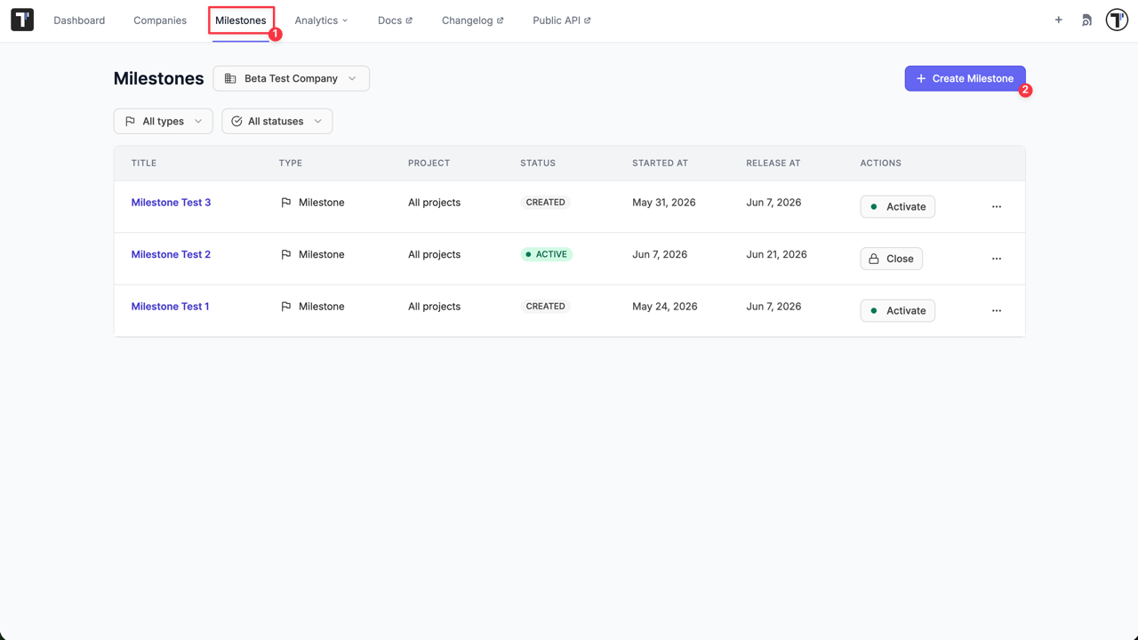Close Milestone Test 2
Viewport: 1138px width, 640px height.
(x=892, y=259)
